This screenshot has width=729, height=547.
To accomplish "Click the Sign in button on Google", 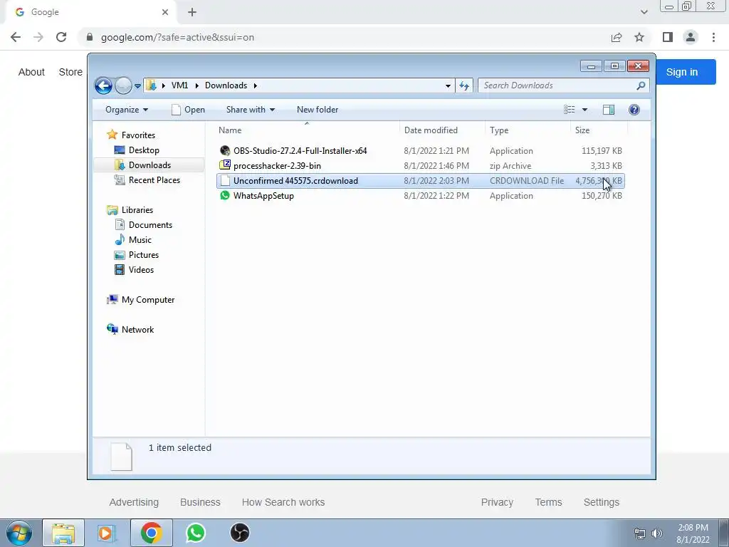I will [x=686, y=72].
